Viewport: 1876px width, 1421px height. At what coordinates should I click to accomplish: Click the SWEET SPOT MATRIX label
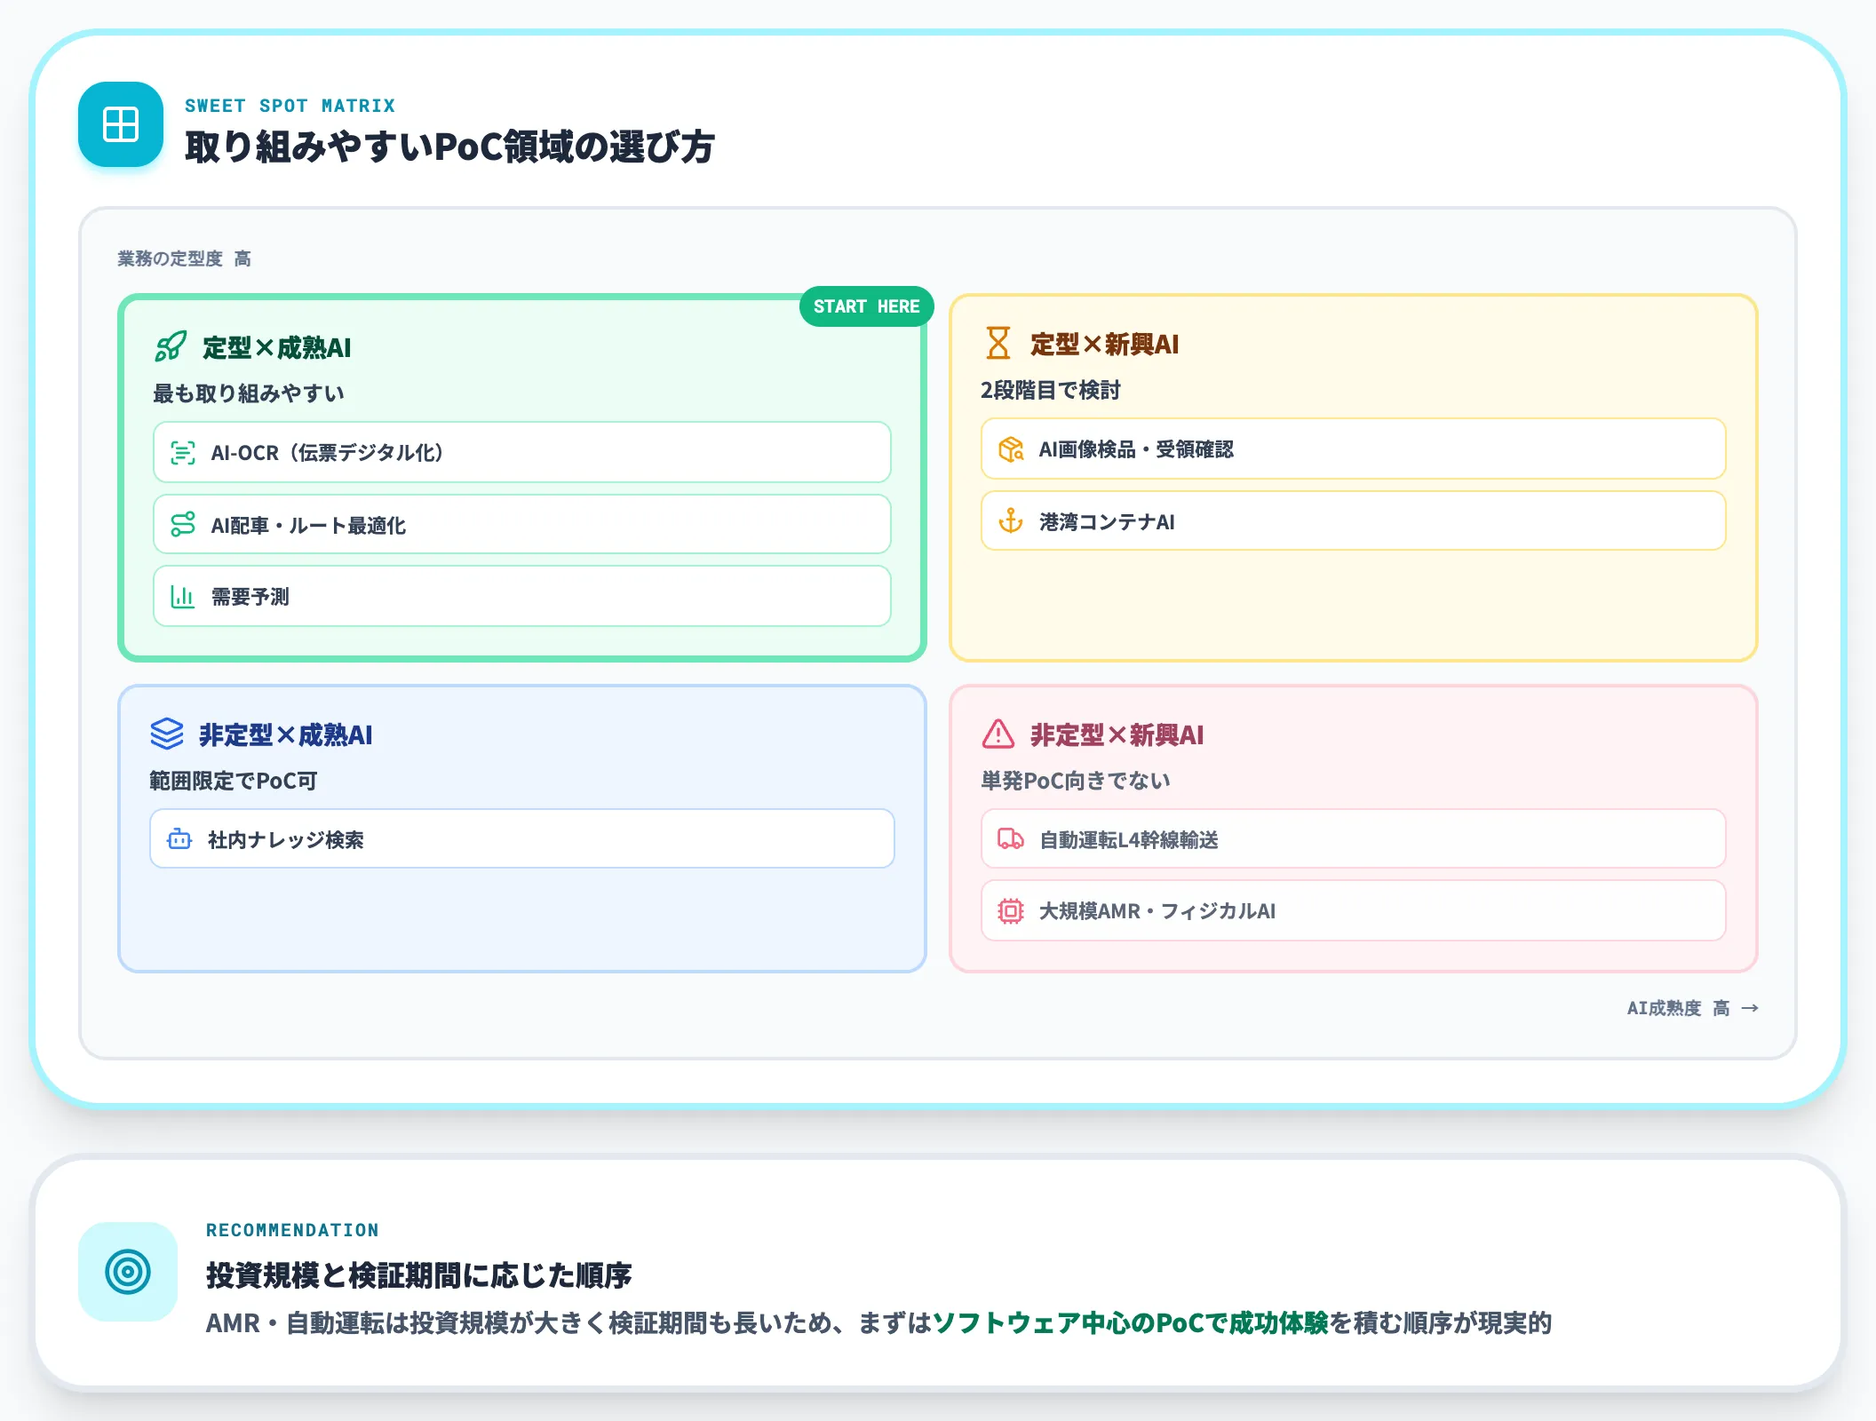coord(290,106)
